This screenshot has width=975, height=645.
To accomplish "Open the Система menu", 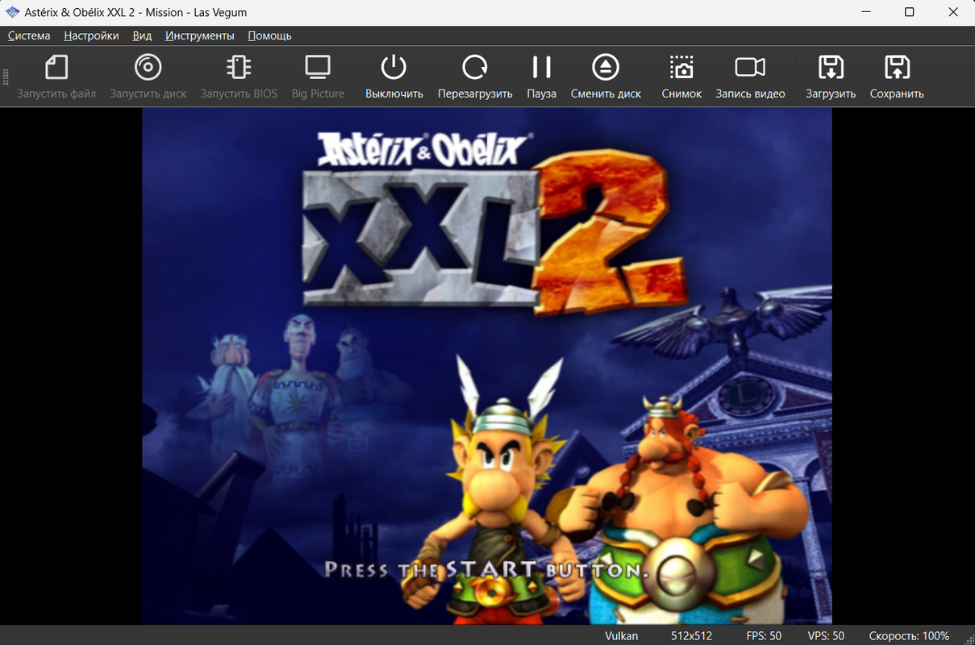I will [x=29, y=35].
